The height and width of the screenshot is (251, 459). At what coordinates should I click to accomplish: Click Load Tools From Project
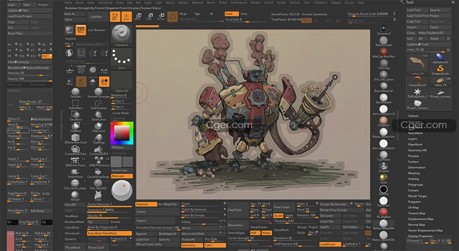(429, 16)
